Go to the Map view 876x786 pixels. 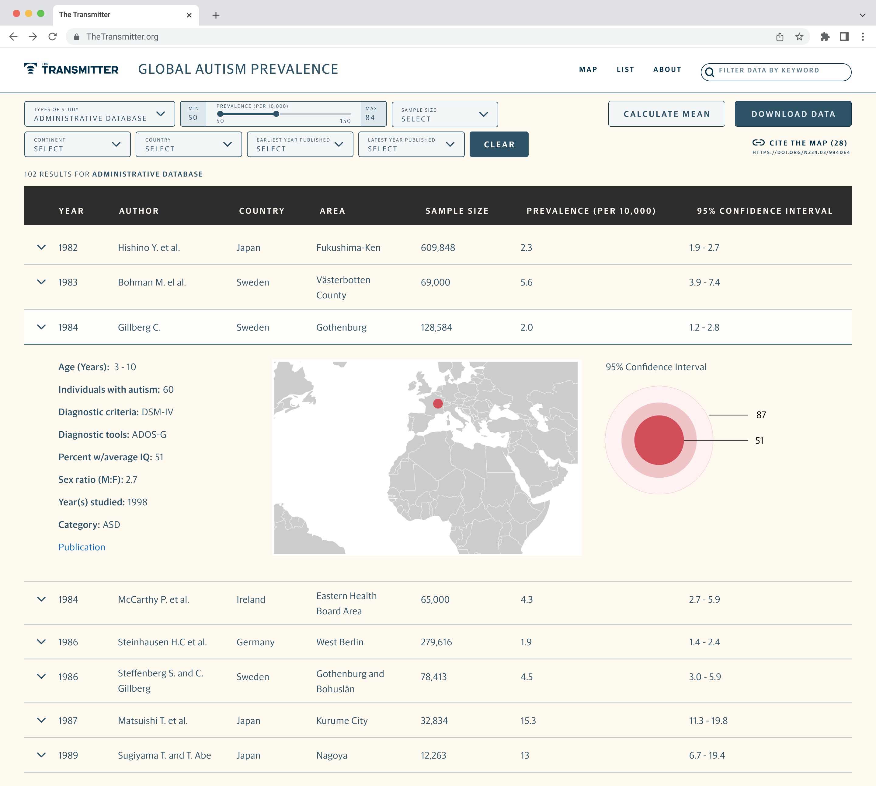click(x=588, y=69)
